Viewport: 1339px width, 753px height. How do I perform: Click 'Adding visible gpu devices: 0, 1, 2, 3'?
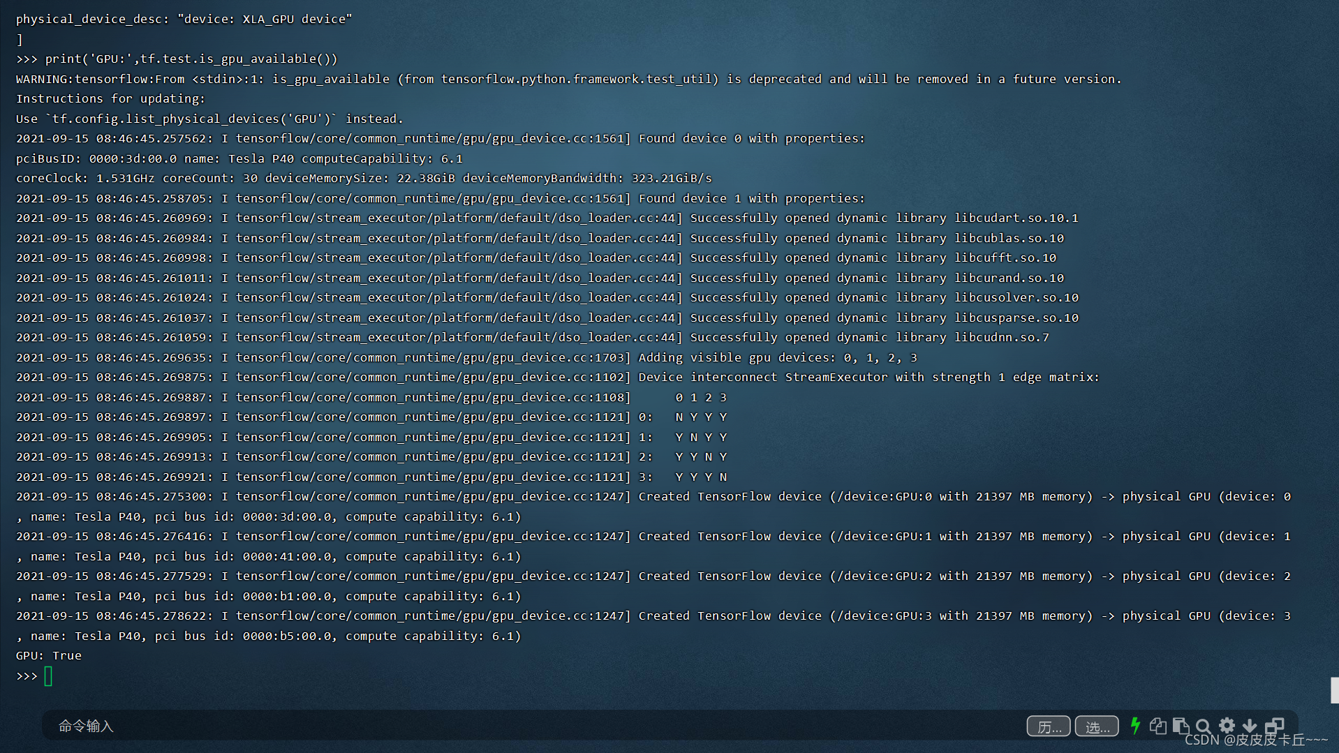tap(778, 358)
